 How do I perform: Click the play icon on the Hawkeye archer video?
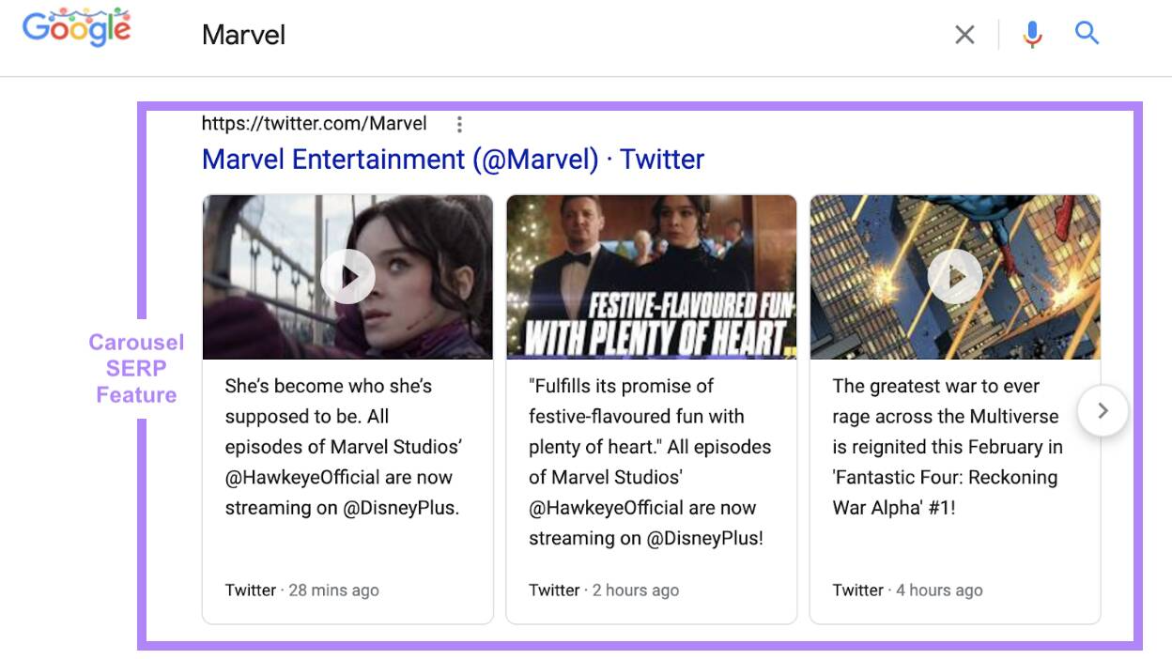point(347,275)
